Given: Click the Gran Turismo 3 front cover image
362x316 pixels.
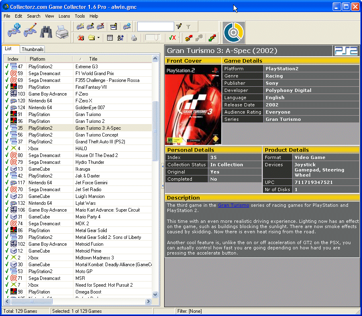Looking at the screenshot, I should (x=193, y=105).
